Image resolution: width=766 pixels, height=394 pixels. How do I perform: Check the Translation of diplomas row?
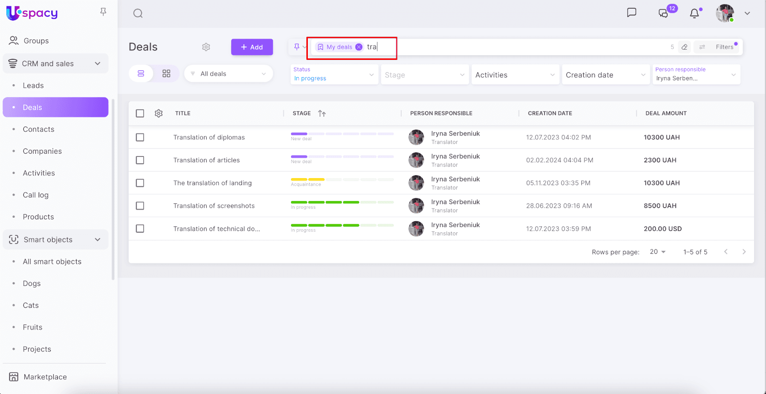[x=140, y=137]
